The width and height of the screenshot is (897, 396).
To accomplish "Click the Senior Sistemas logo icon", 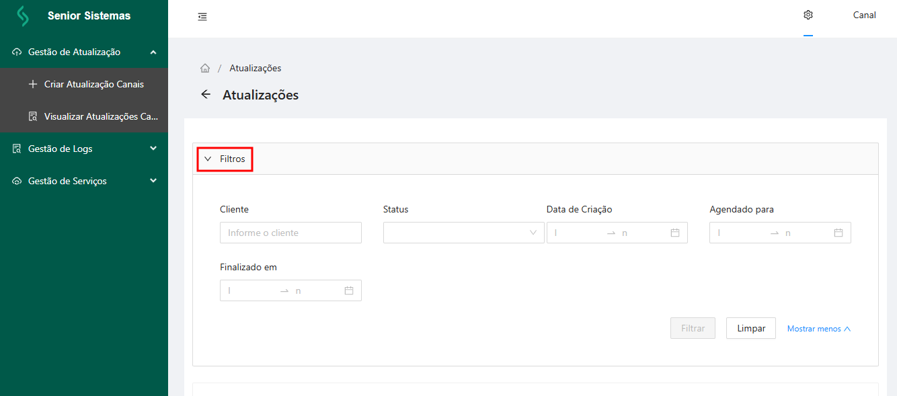I will [24, 15].
